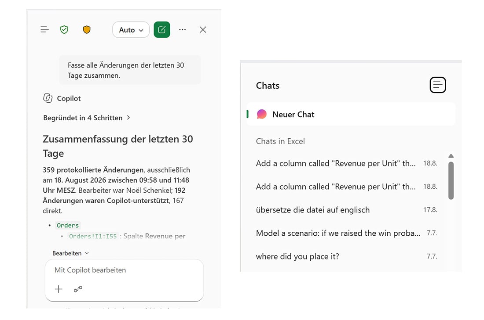Toggle the Chats panel list icon
The height and width of the screenshot is (320, 484).
(438, 85)
